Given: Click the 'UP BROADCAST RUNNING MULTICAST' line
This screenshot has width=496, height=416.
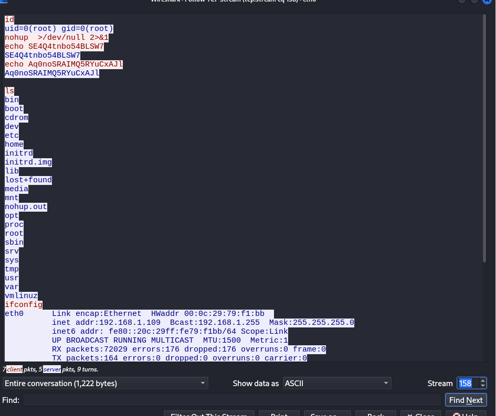Looking at the screenshot, I should coord(170,340).
